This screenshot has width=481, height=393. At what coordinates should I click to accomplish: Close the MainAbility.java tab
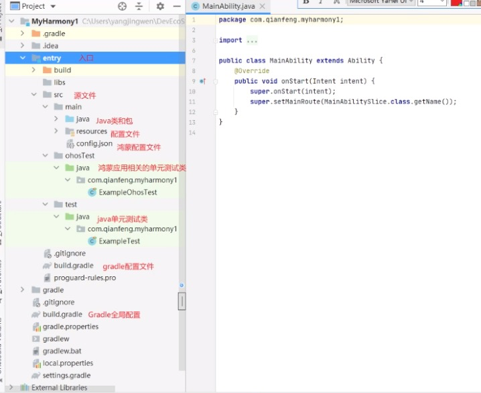coord(262,7)
